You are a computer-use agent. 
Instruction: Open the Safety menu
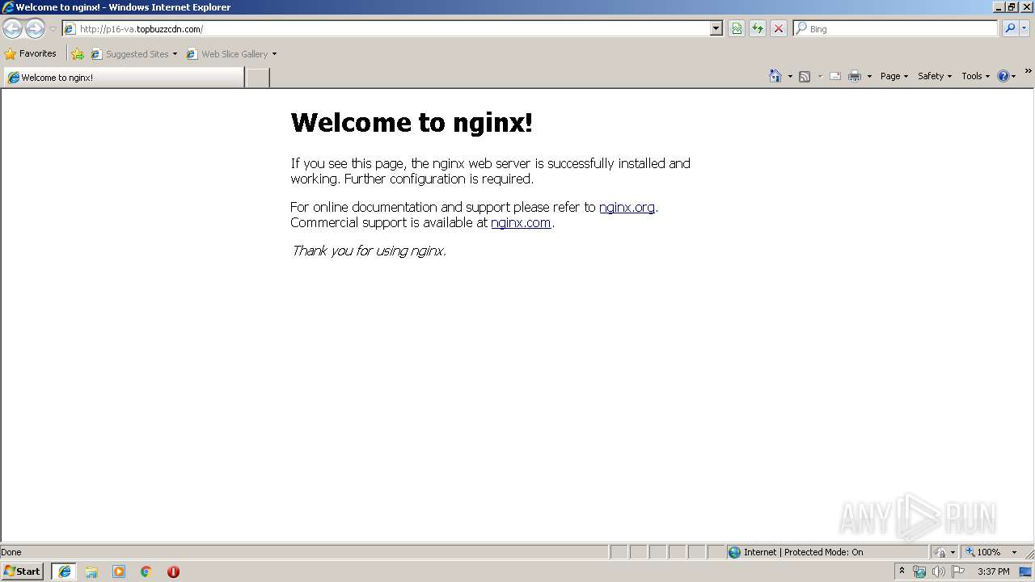point(935,76)
